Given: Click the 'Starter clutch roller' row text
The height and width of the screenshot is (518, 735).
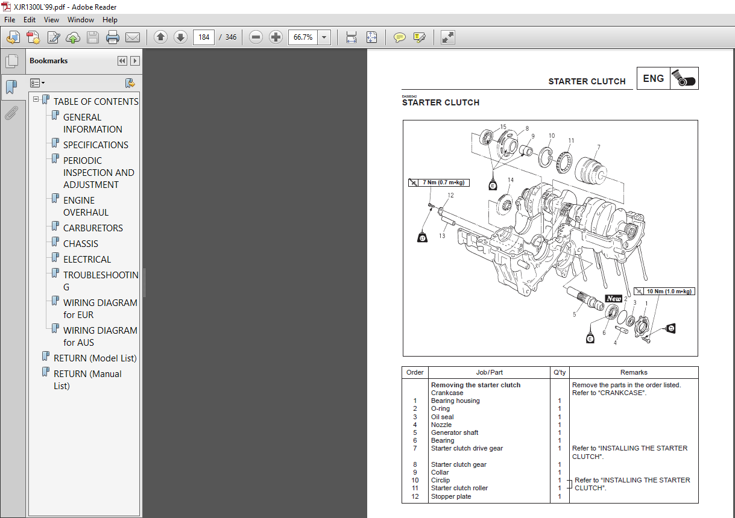Looking at the screenshot, I should coord(459,488).
